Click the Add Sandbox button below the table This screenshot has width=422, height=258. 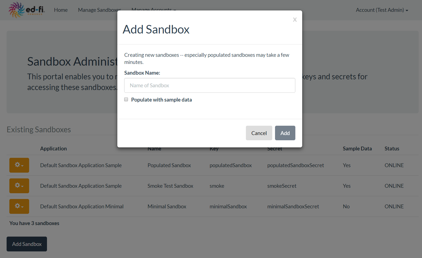pos(27,244)
